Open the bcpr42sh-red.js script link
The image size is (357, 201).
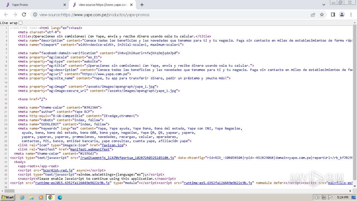click(58, 170)
